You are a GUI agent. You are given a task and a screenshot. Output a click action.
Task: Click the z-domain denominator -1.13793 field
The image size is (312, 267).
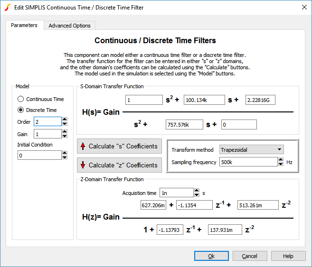[x=170, y=230]
